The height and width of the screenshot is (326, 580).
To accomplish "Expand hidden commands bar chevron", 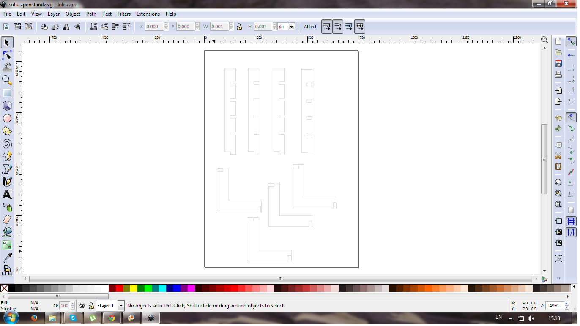I will click(x=558, y=278).
